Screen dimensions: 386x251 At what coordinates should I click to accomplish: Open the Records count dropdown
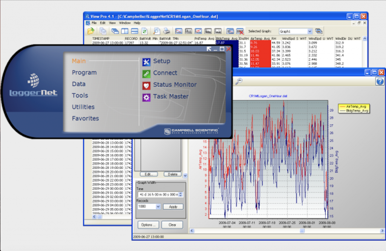click(x=158, y=207)
